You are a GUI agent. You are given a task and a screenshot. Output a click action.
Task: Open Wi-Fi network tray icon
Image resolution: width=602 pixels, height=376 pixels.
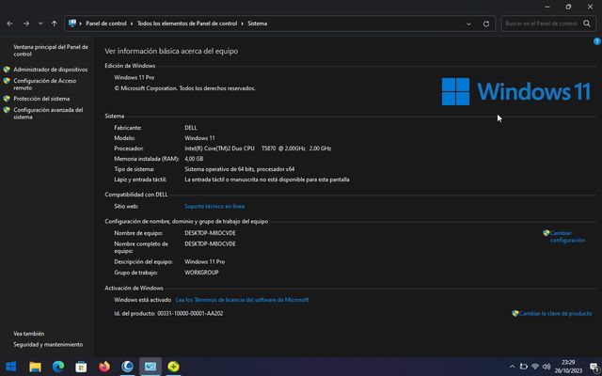click(535, 367)
